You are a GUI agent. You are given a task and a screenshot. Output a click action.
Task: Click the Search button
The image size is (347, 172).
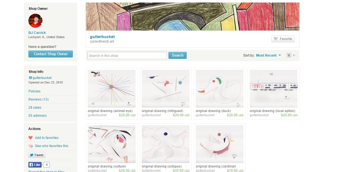coord(177,55)
